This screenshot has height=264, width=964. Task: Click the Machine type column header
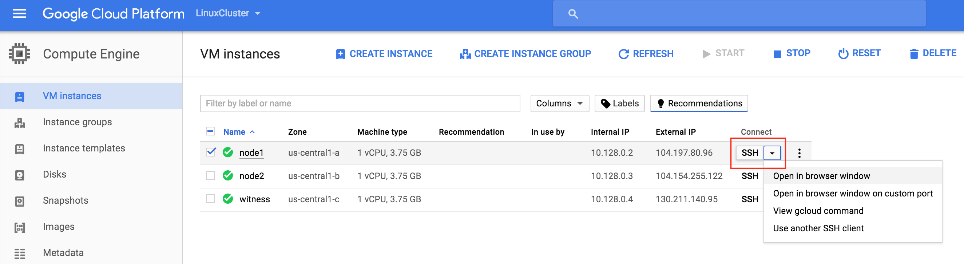382,132
